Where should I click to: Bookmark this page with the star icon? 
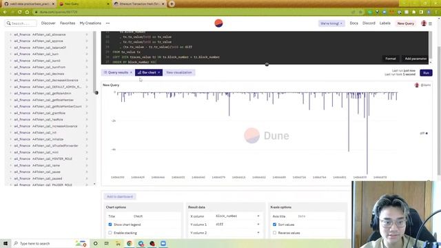click(x=360, y=12)
